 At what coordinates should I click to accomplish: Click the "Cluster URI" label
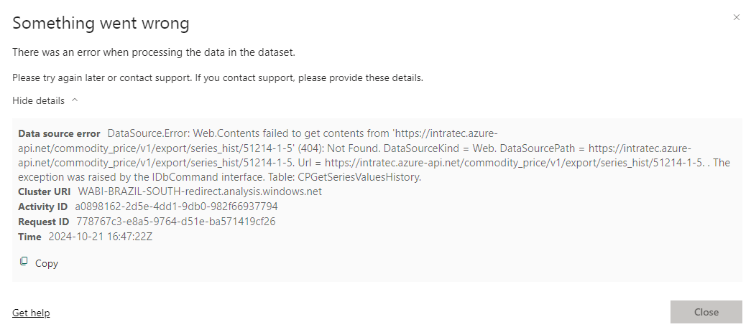[x=45, y=192]
